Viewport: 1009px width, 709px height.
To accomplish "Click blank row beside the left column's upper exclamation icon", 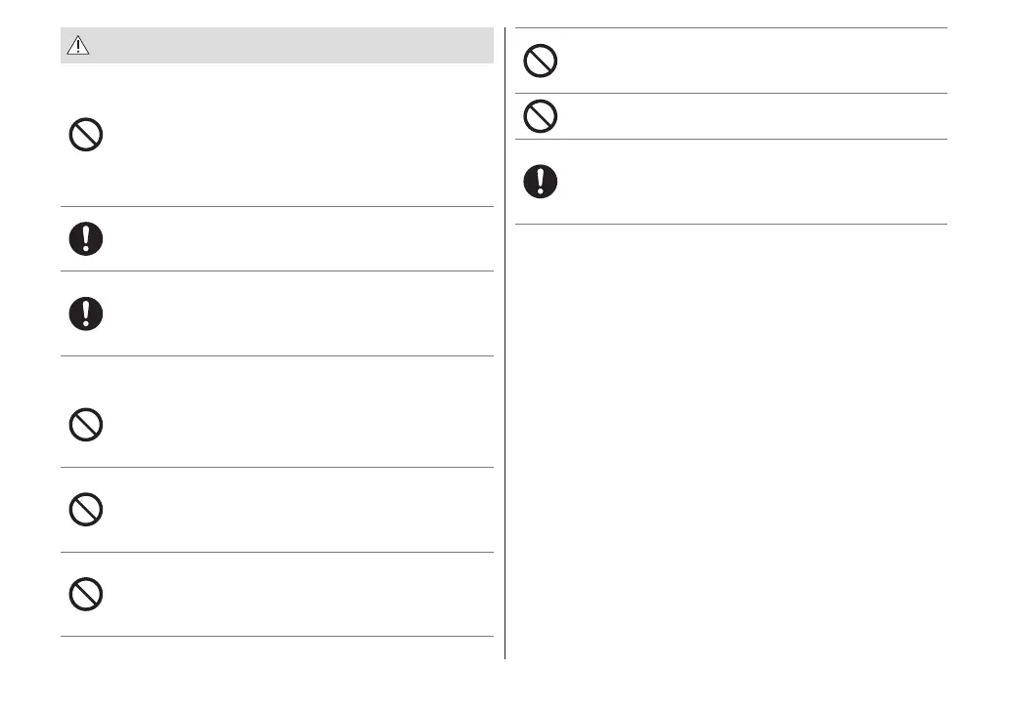I will pos(293,238).
